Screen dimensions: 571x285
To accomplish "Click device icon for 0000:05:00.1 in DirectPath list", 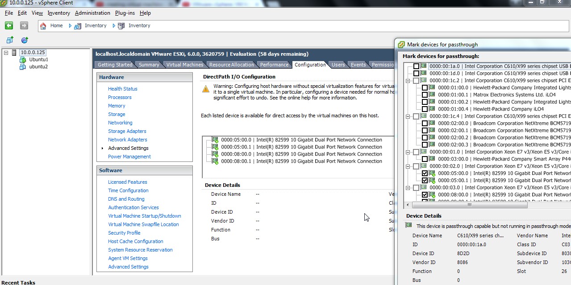I will [x=215, y=147].
